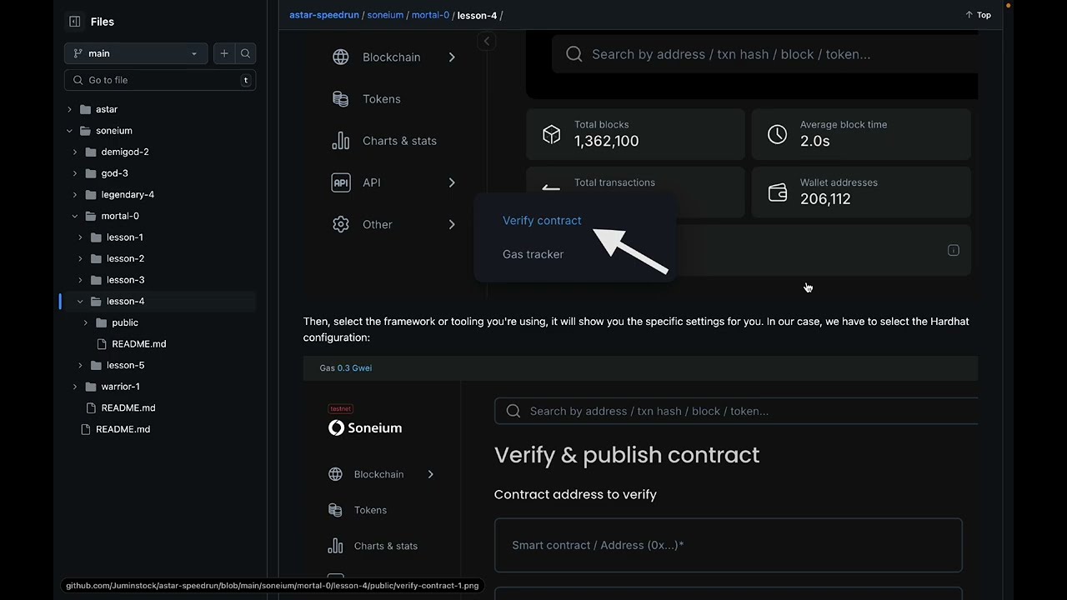Go to soneium breadcrumb link
Viewport: 1067px width, 600px height.
pyautogui.click(x=385, y=15)
